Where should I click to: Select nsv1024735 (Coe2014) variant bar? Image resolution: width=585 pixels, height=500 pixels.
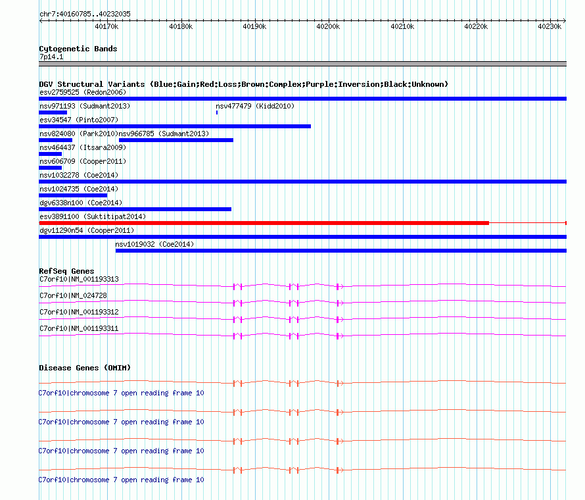[x=73, y=195]
